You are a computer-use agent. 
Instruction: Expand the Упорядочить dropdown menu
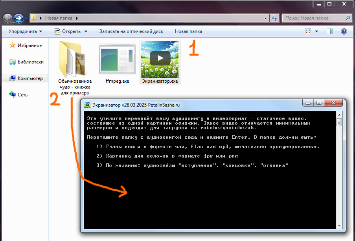(x=25, y=31)
